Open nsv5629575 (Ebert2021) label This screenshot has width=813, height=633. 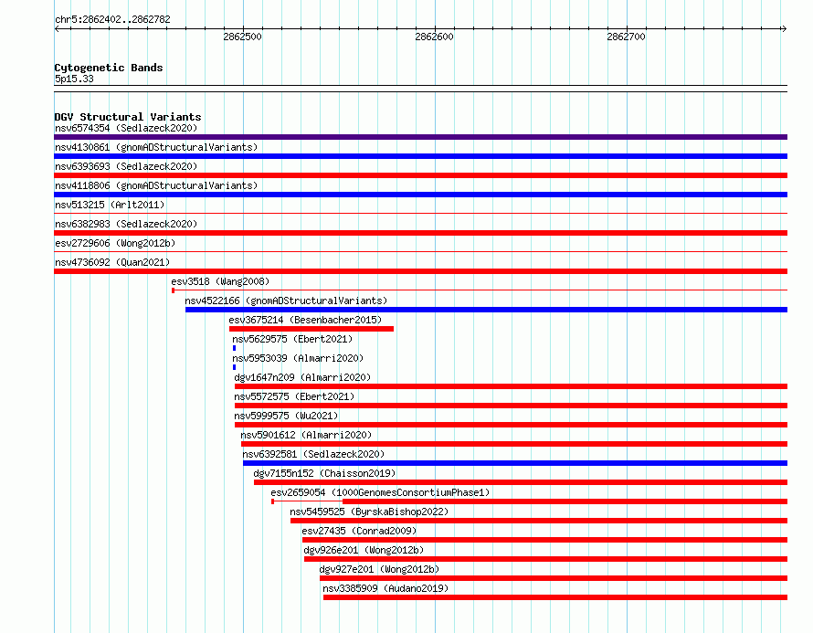tap(292, 339)
